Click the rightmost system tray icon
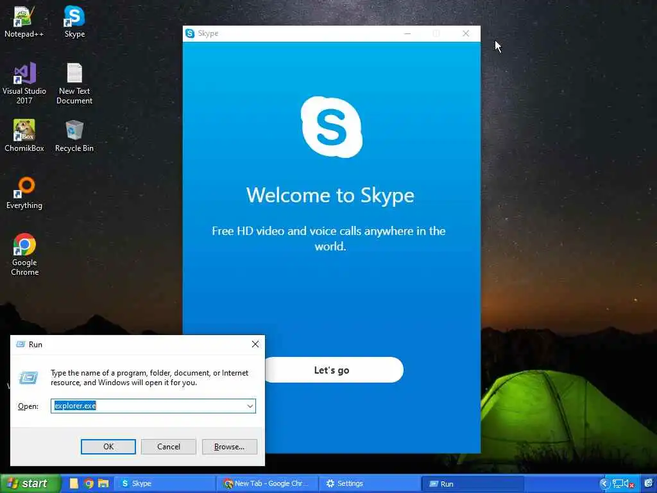The image size is (657, 493). pos(649,483)
